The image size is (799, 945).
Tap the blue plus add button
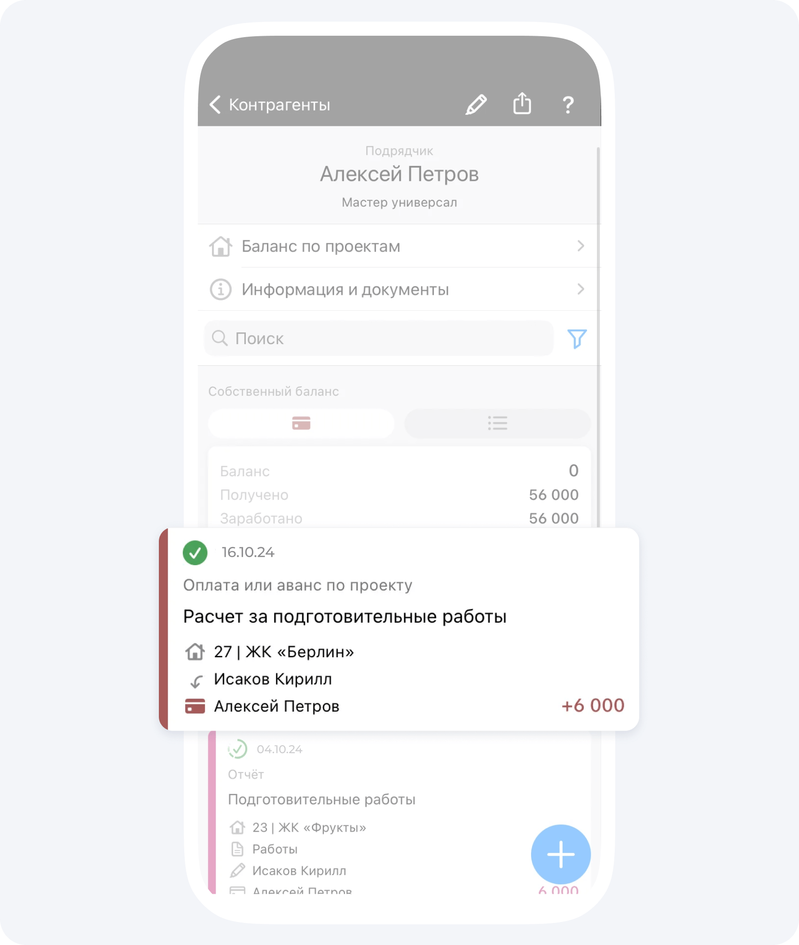(561, 854)
